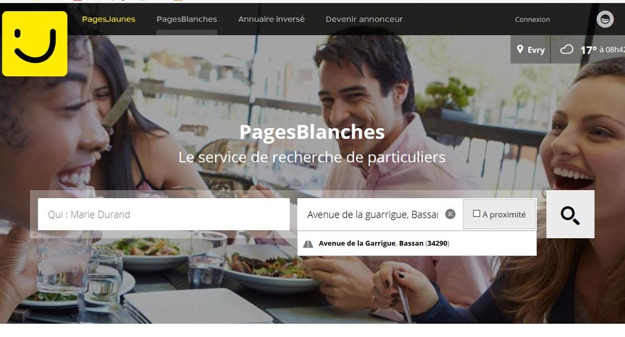Click inside the Avenue de la guarrigue field
The width and height of the screenshot is (625, 337).
point(373,214)
